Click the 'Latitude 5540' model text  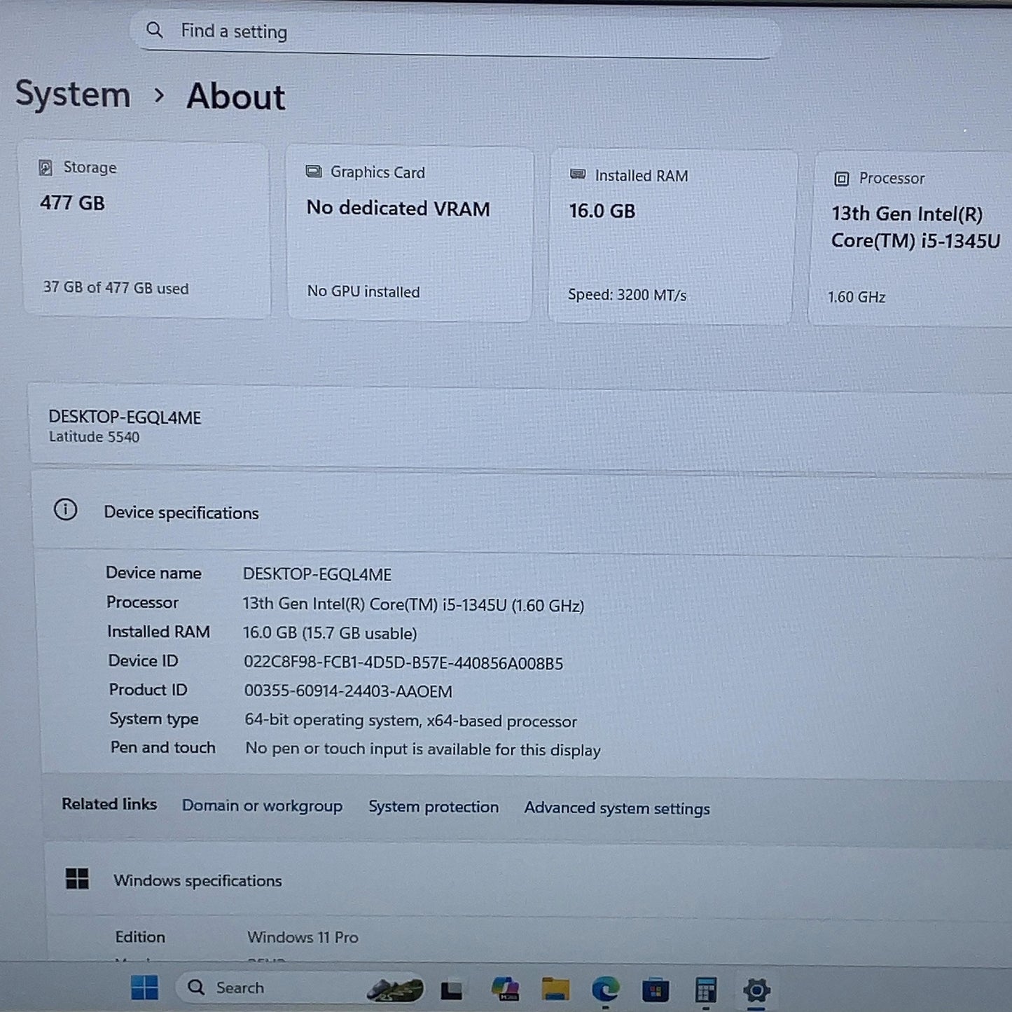(94, 437)
